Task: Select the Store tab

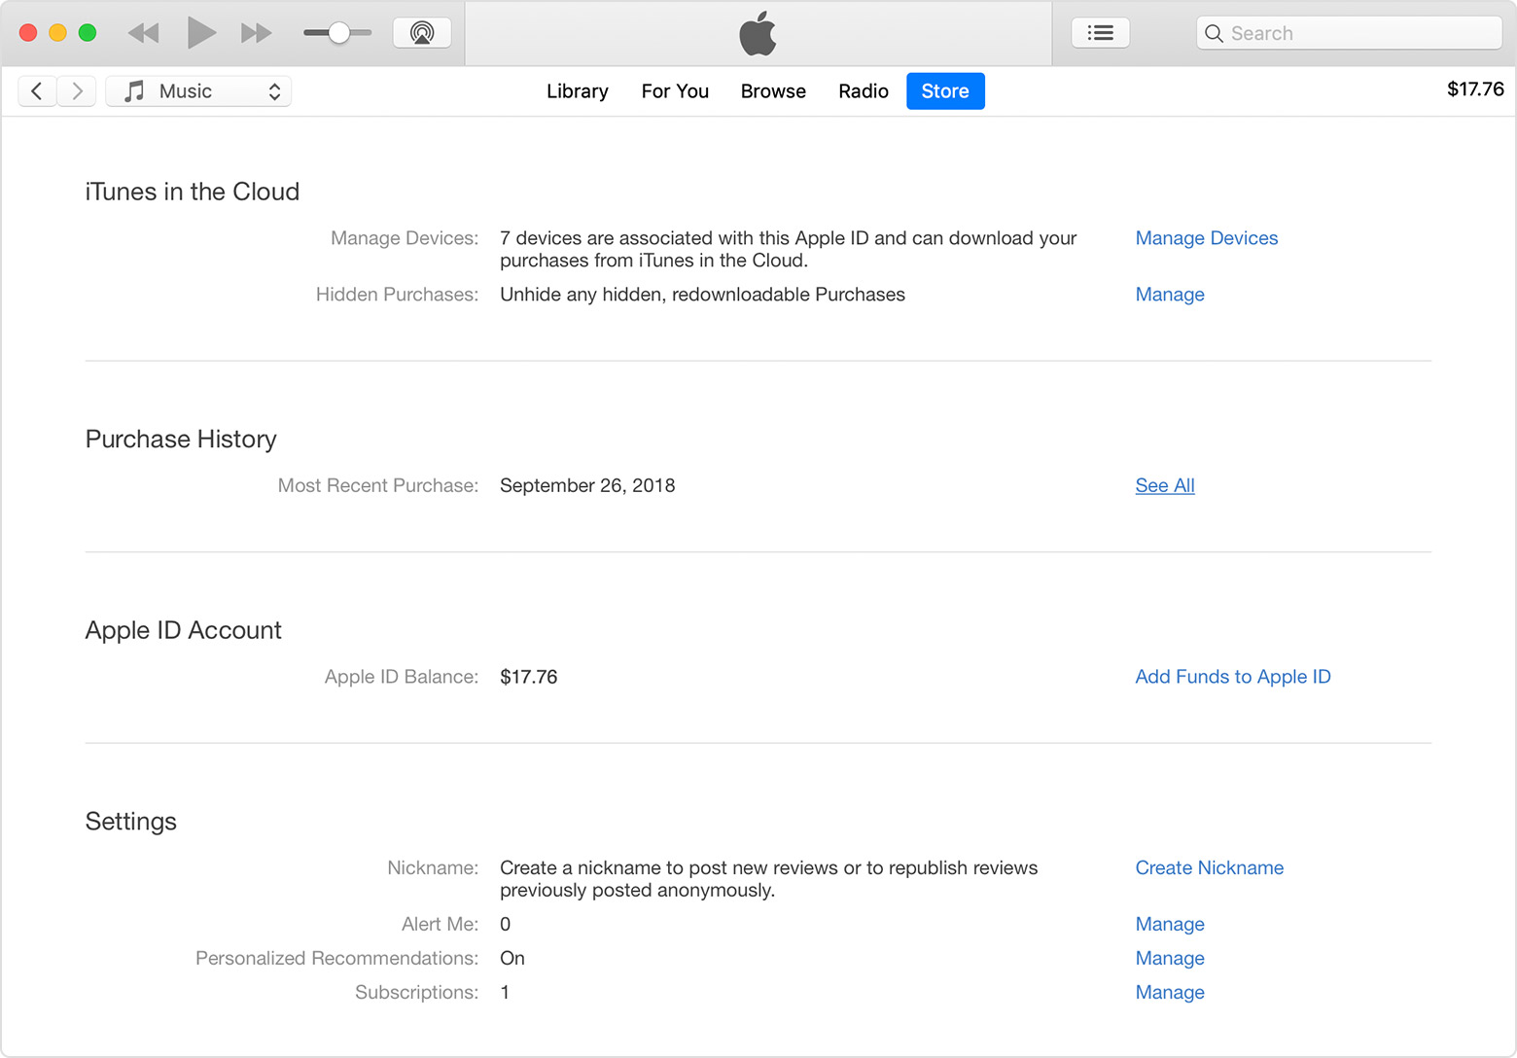Action: pos(945,91)
